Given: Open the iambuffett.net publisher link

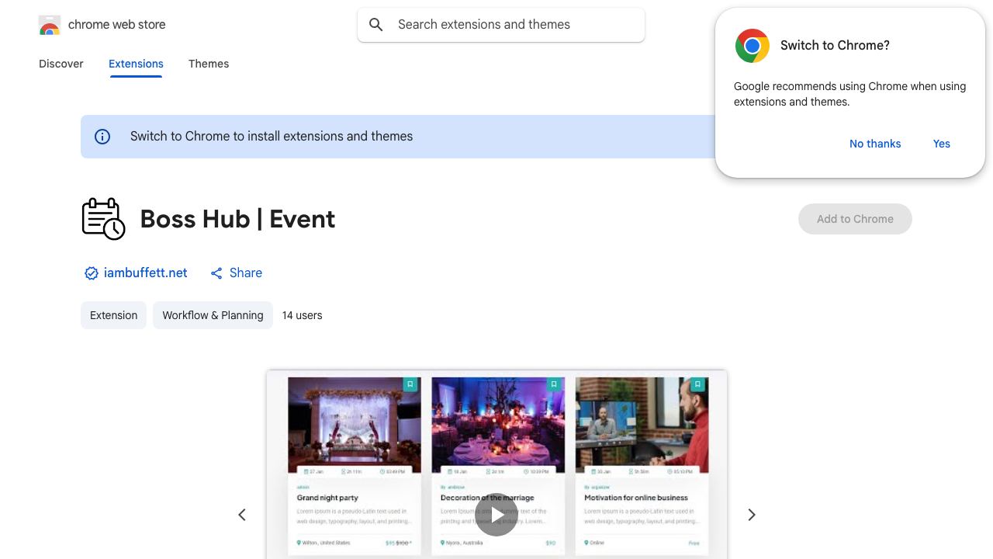Looking at the screenshot, I should coord(145,273).
